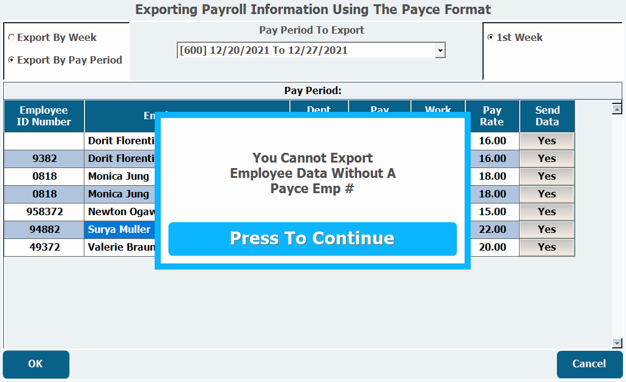Select employee ID cell 9382

[44, 158]
